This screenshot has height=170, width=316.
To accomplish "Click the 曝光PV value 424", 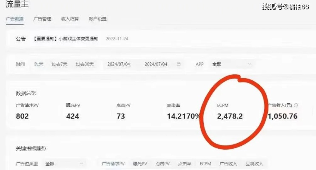I will point(73,116).
